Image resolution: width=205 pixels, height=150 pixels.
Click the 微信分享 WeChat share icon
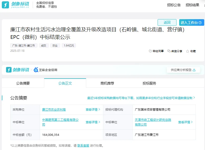(x=169, y=51)
